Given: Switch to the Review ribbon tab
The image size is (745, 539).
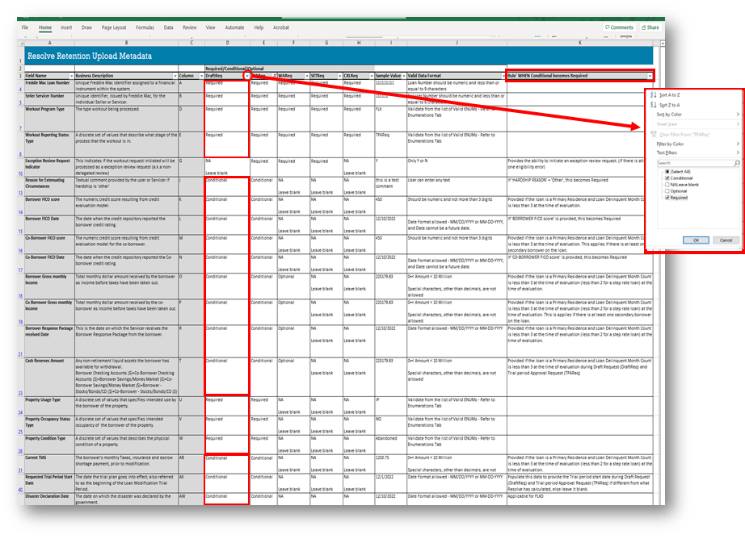Looking at the screenshot, I should [190, 27].
